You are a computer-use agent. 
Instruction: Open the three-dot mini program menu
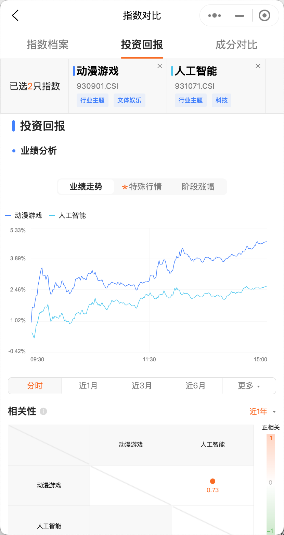[215, 16]
